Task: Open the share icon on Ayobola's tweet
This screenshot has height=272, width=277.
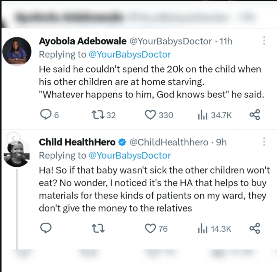Action: click(x=255, y=115)
